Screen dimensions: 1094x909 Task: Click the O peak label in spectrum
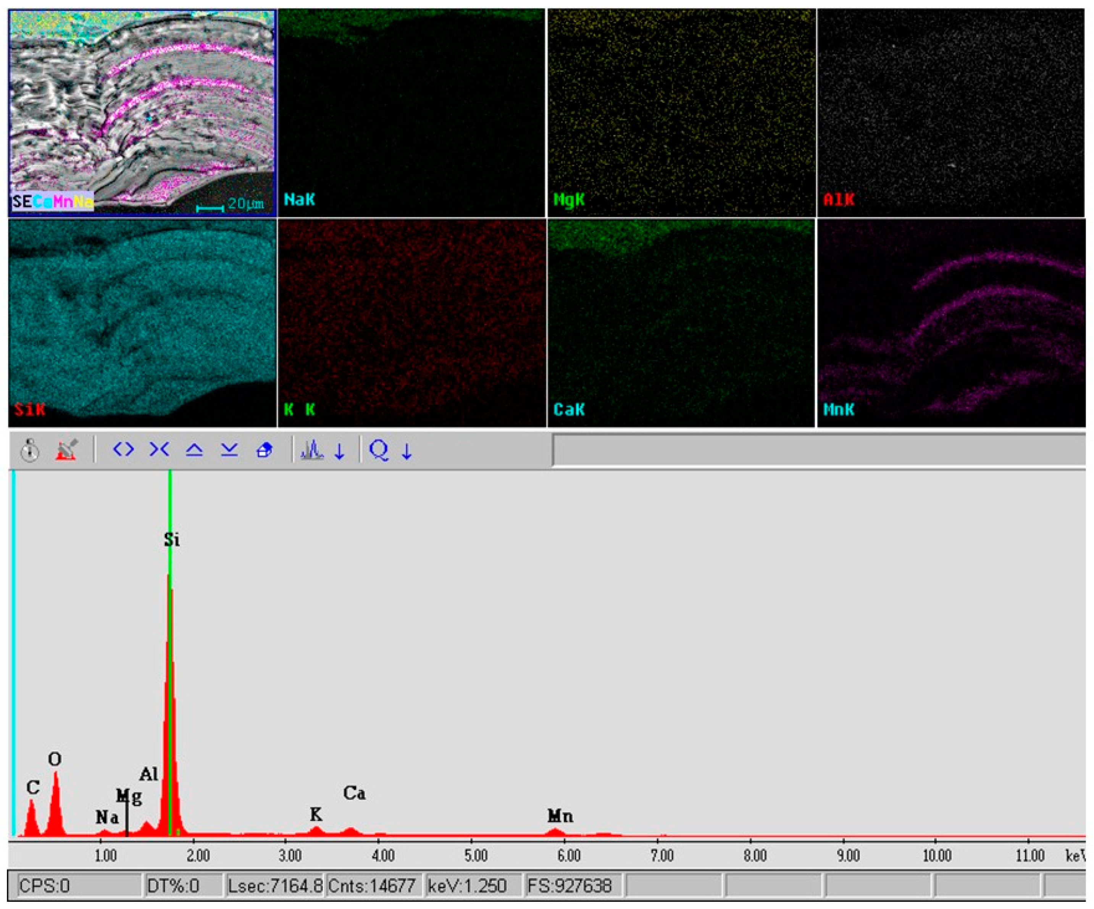pyautogui.click(x=55, y=759)
